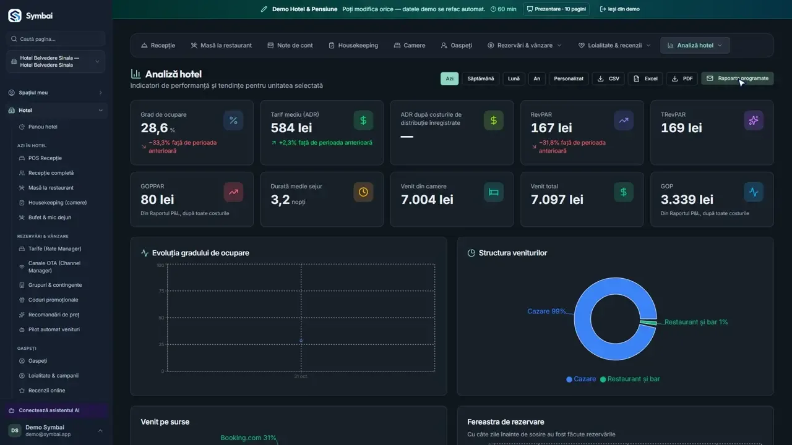This screenshot has height=445, width=792.
Task: Open Bufet & mic dejun
Action: tap(51, 218)
